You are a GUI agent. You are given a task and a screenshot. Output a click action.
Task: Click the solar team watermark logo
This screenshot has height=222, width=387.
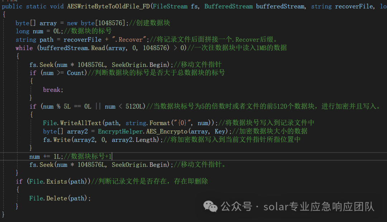(x=211, y=207)
